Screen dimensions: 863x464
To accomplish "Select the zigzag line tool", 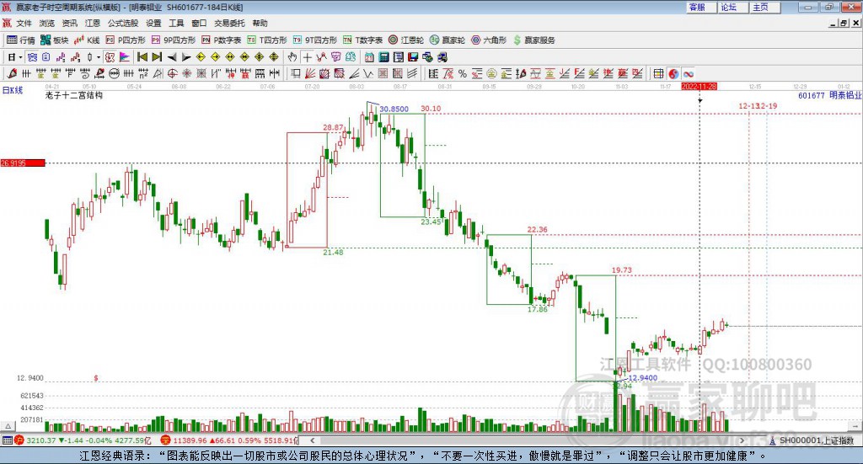I will pyautogui.click(x=368, y=73).
